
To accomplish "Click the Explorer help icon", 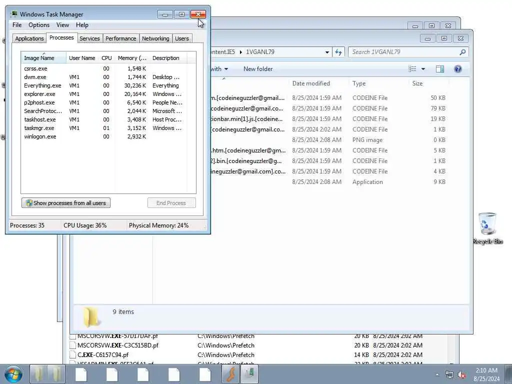I will (458, 69).
